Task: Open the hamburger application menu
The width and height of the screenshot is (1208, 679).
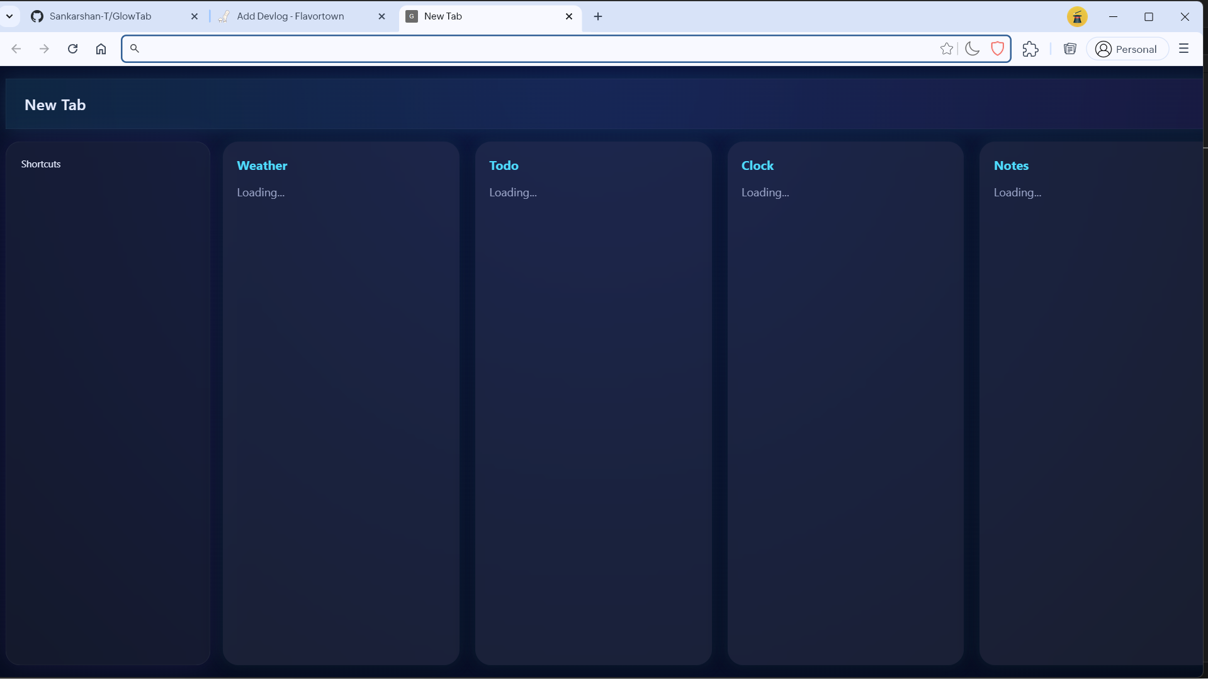Action: 1183,49
